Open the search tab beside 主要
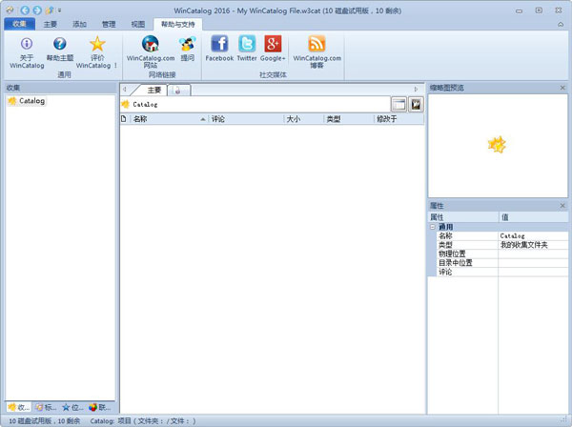Screen dimensions: 572x427 click(x=179, y=90)
